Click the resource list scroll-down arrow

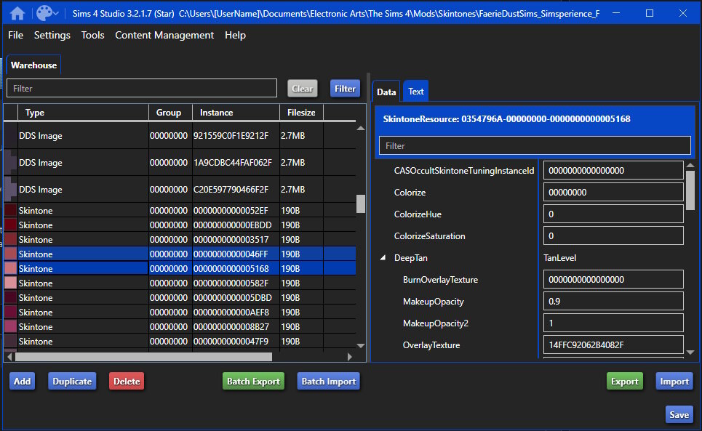coord(360,346)
